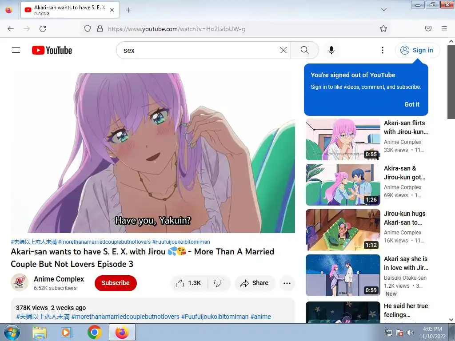The image size is (455, 341).
Task: Open Google Chrome from taskbar
Action: pyautogui.click(x=94, y=332)
